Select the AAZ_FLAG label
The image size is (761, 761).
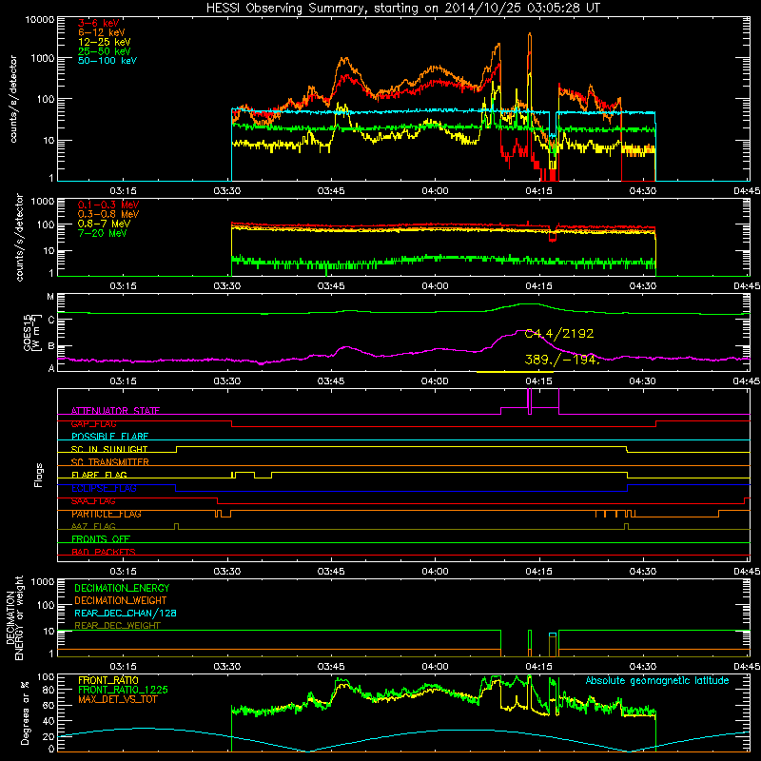[x=93, y=526]
